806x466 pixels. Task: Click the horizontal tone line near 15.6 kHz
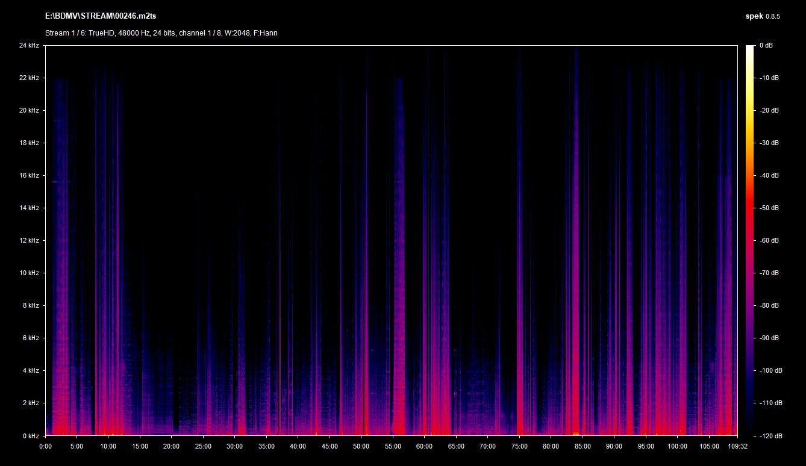(61, 181)
